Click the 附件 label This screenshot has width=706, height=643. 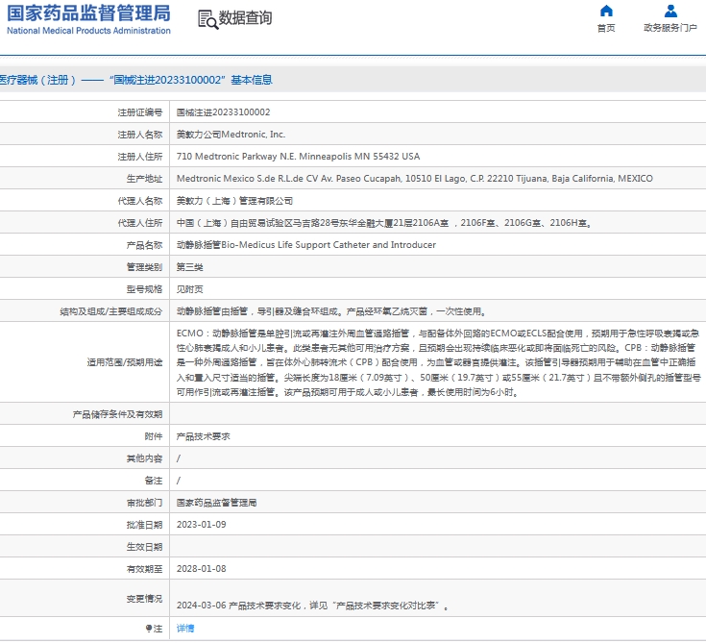154,436
